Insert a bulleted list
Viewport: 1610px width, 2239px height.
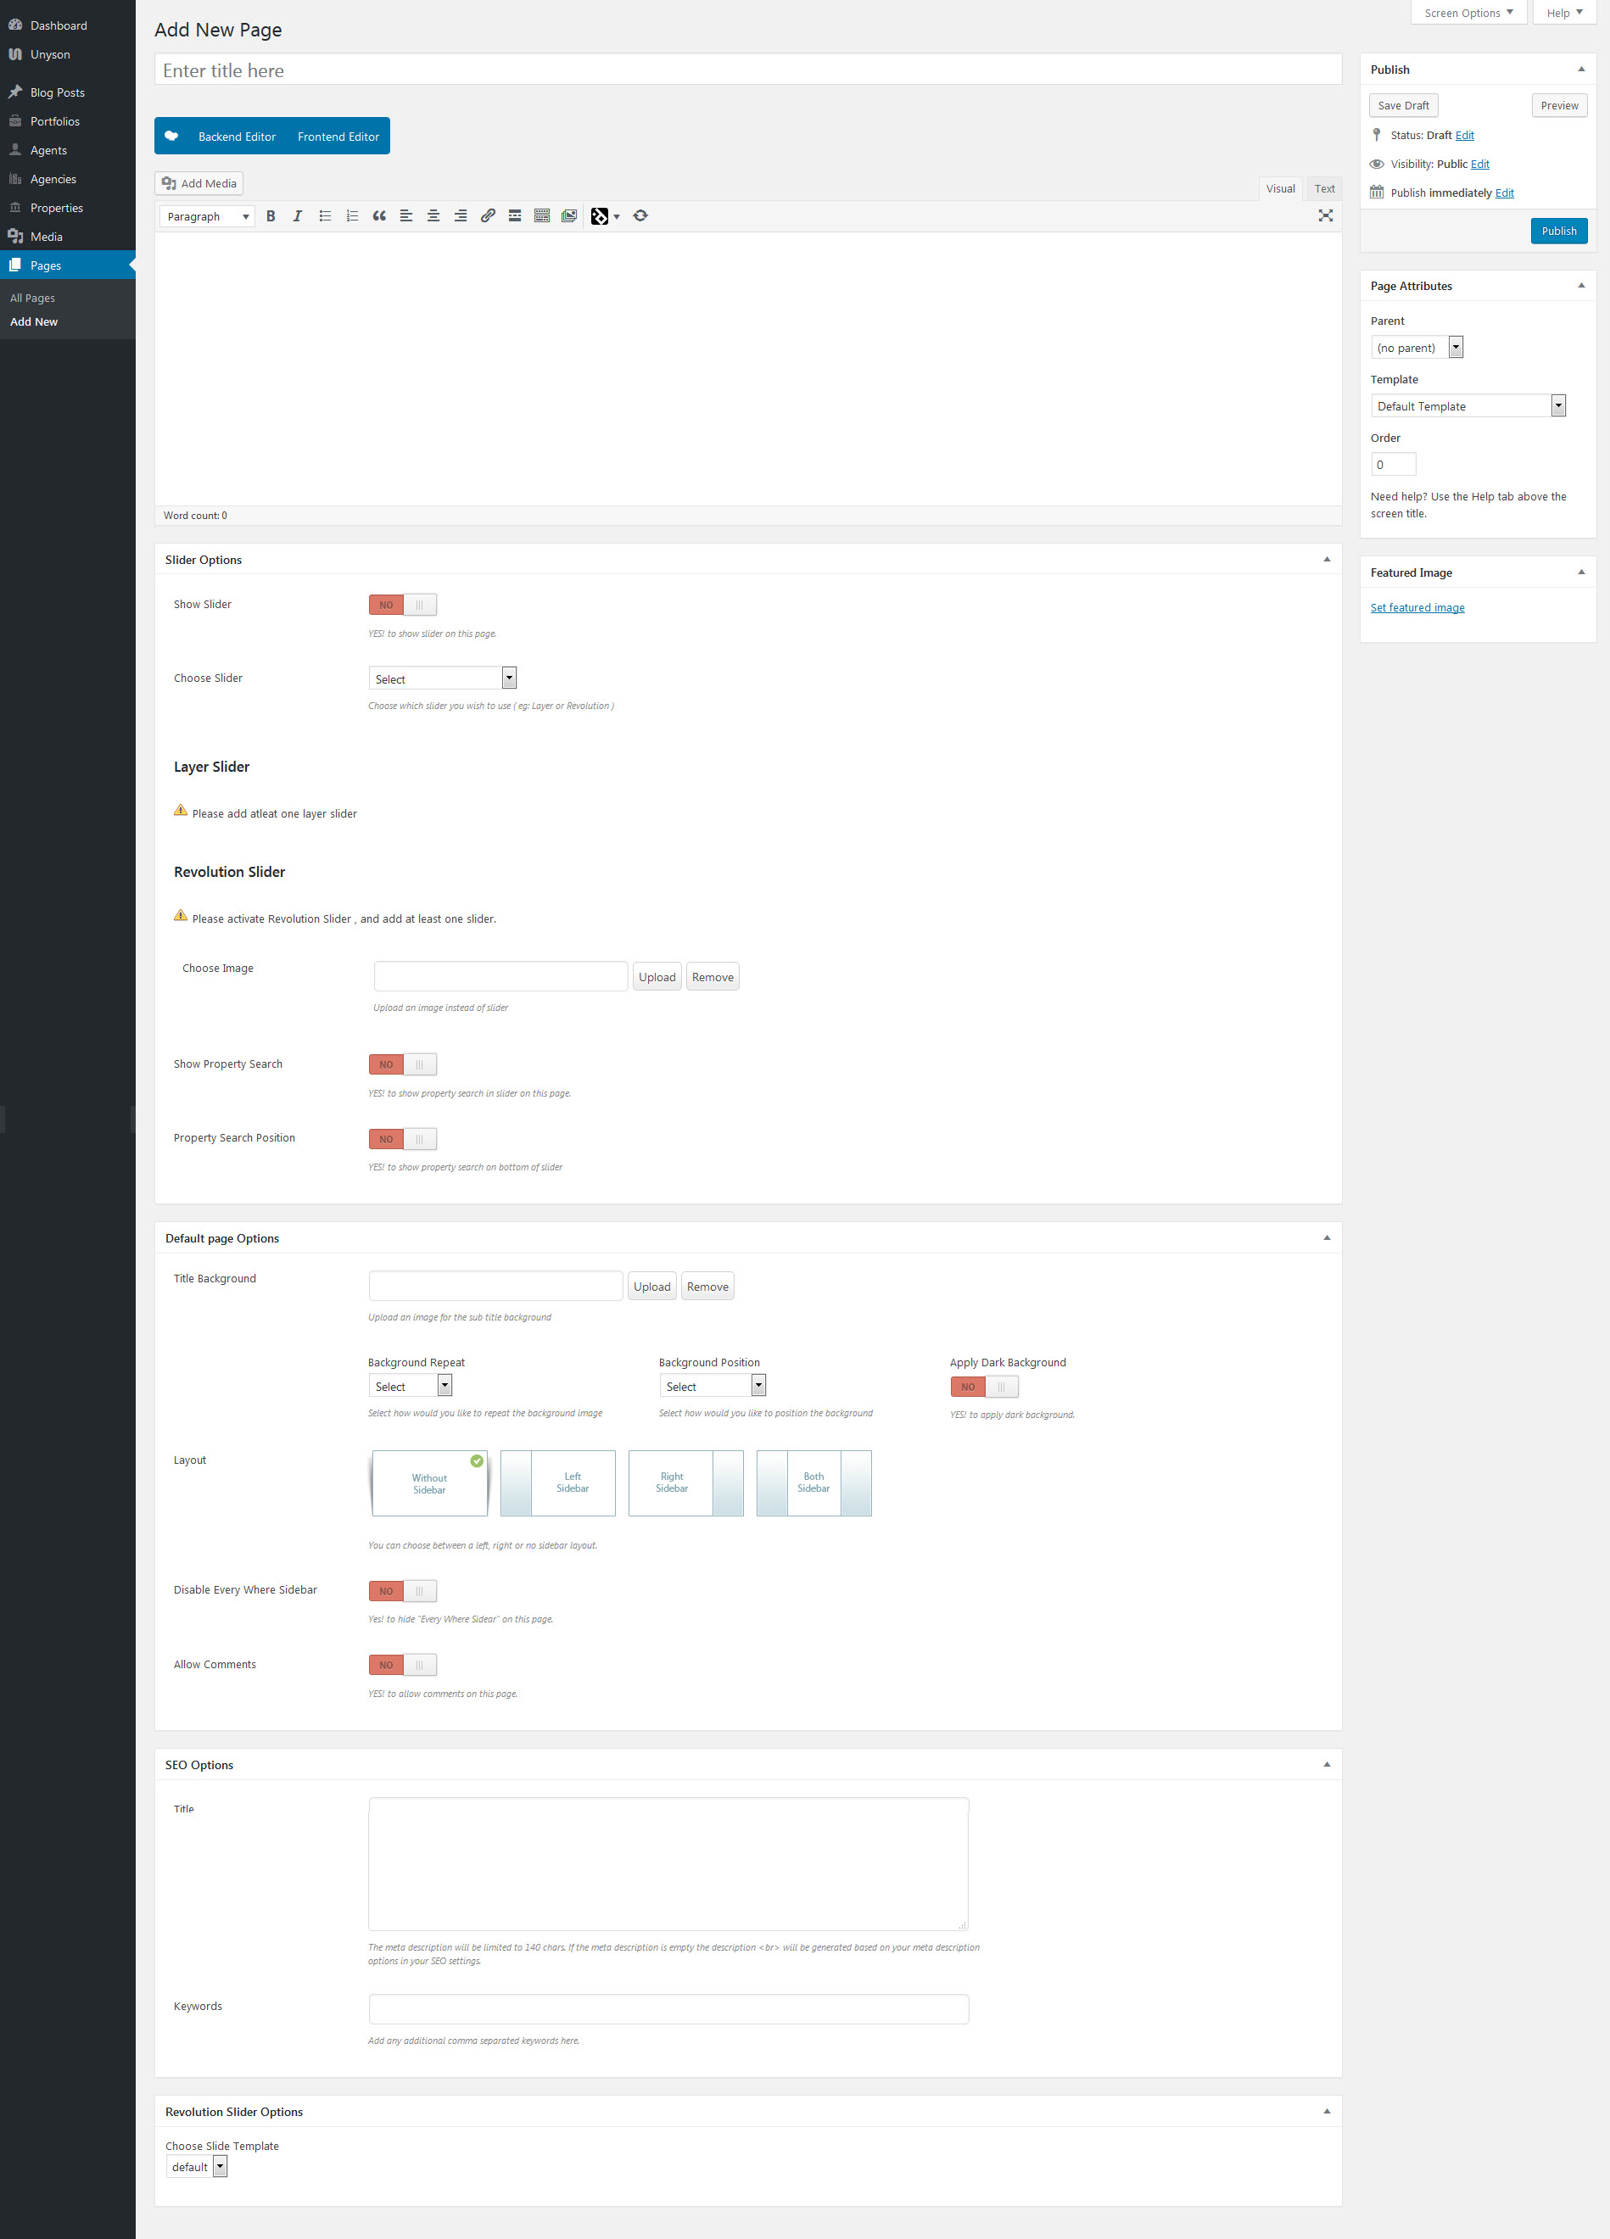pos(325,215)
